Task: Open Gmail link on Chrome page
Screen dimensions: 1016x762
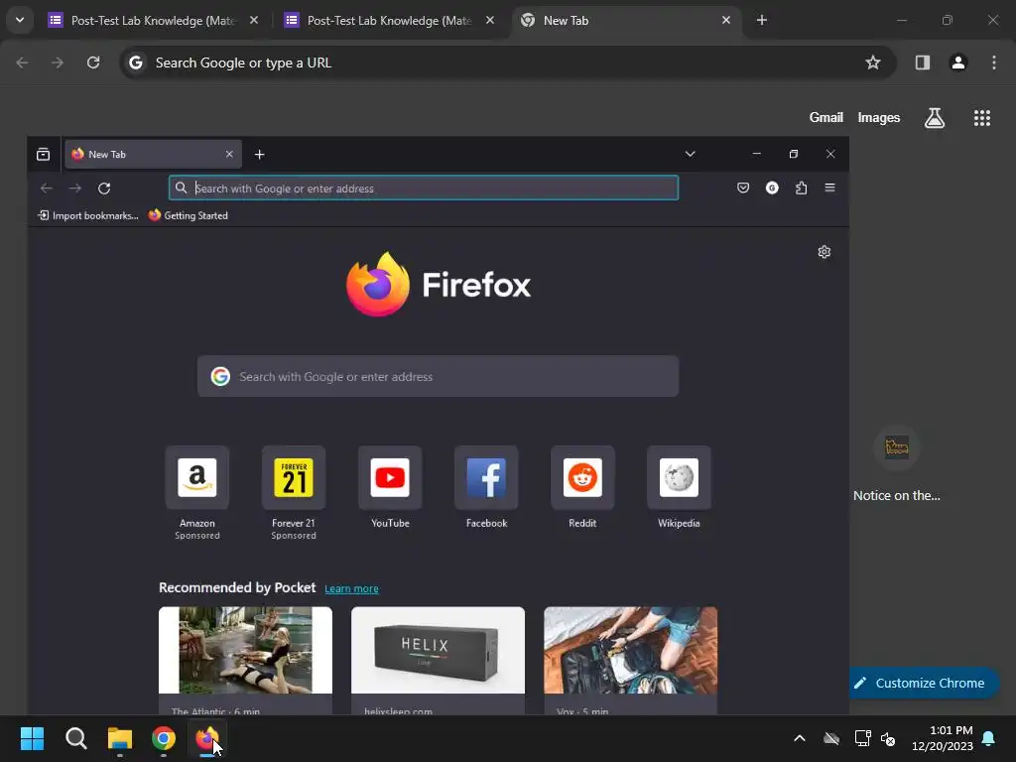Action: 825,117
